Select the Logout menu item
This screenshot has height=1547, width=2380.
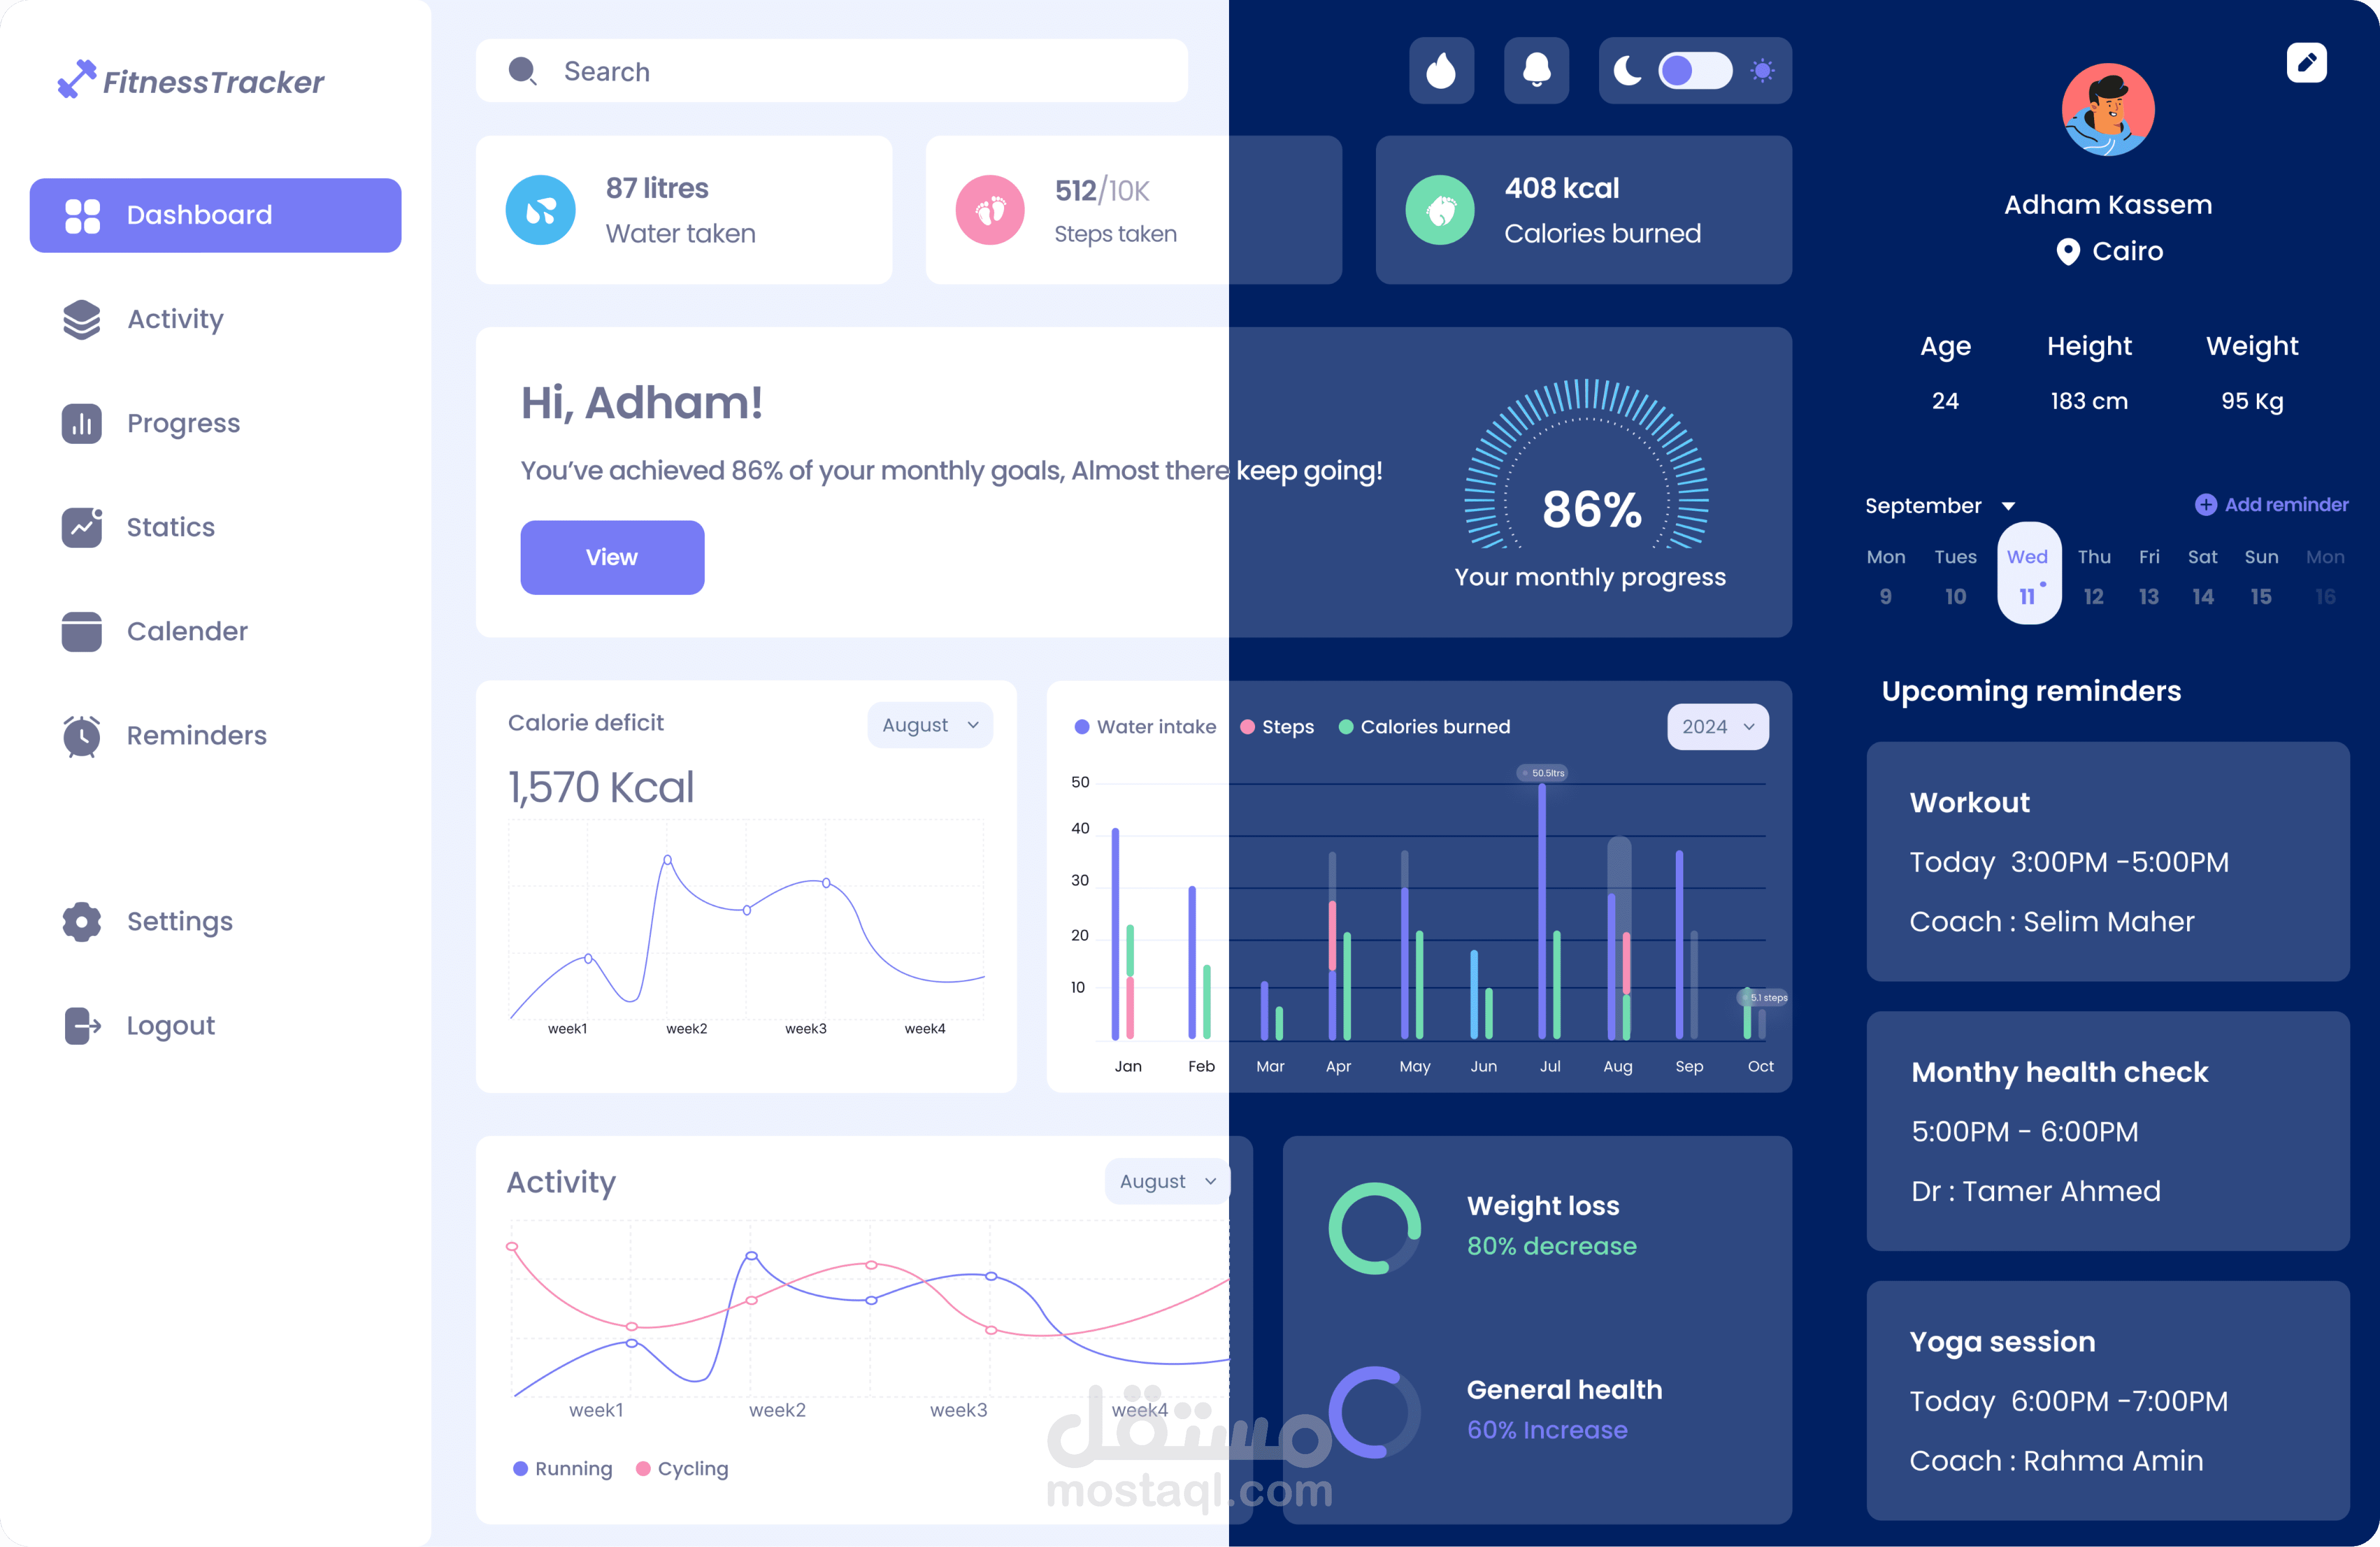(168, 1025)
